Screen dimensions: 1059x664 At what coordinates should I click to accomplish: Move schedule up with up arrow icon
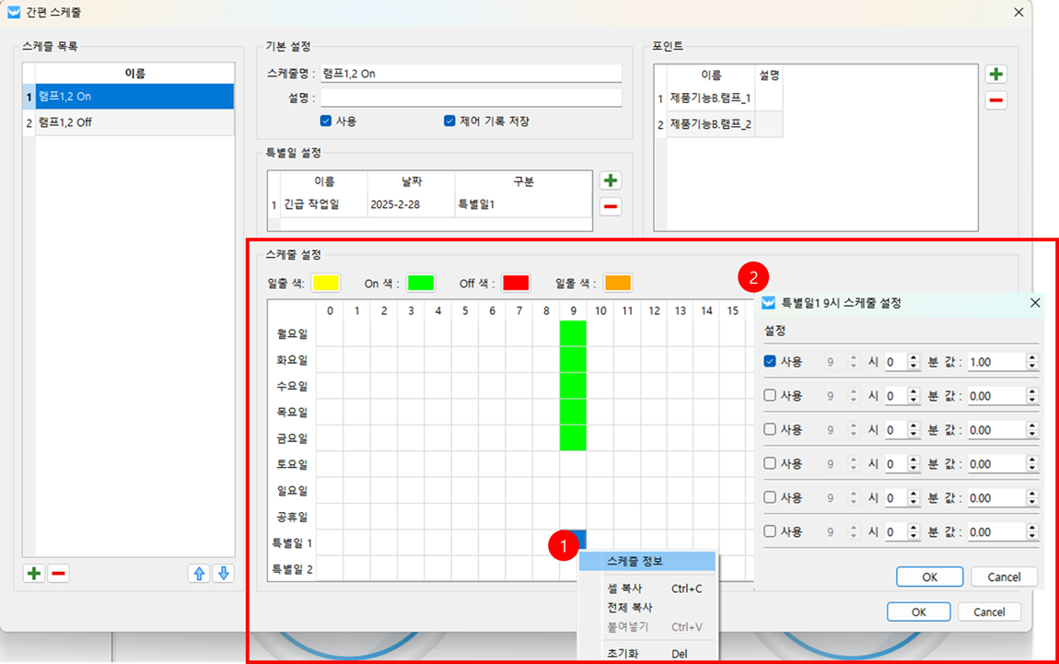click(198, 574)
